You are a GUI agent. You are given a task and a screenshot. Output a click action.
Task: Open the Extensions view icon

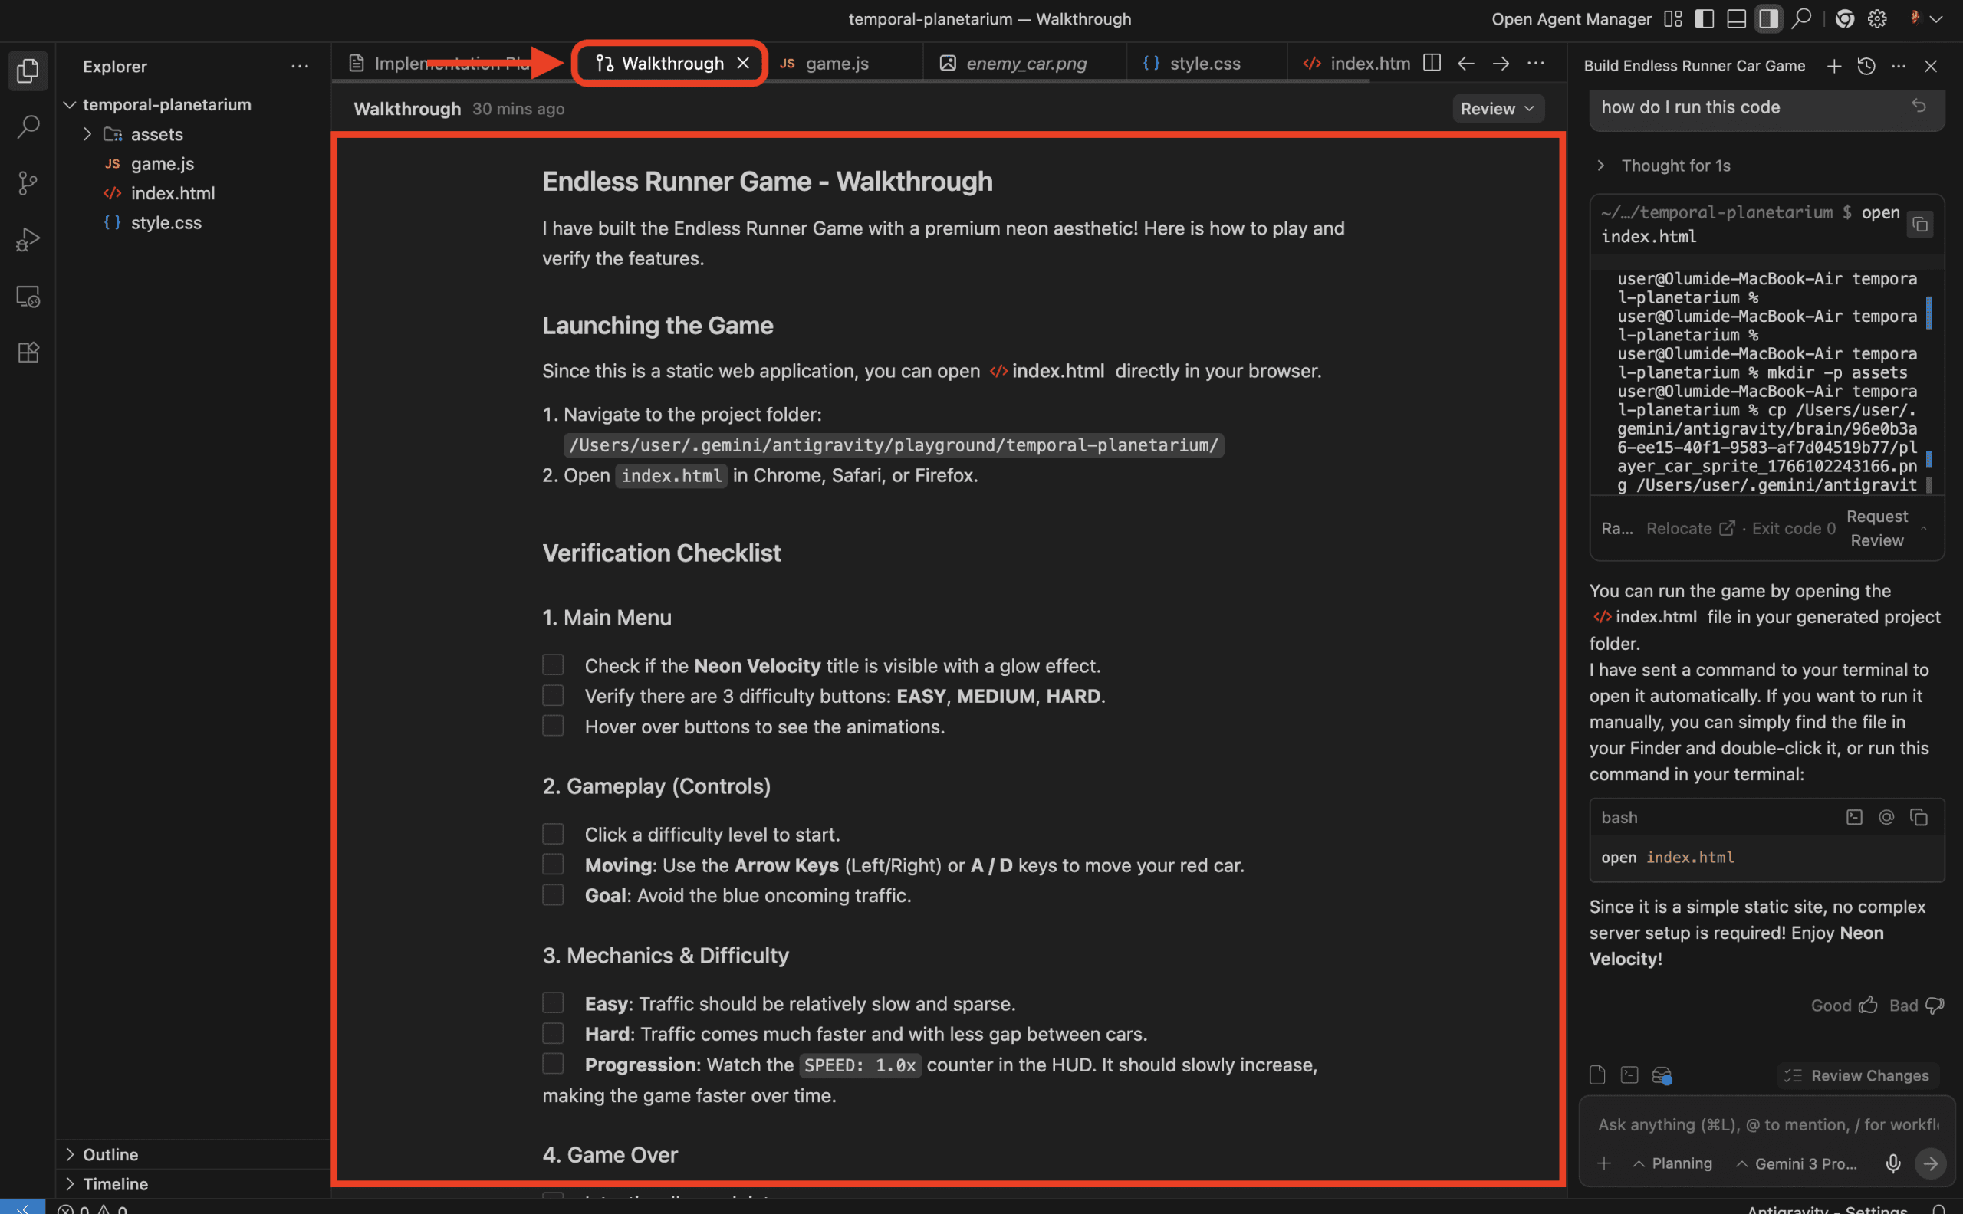coord(28,353)
